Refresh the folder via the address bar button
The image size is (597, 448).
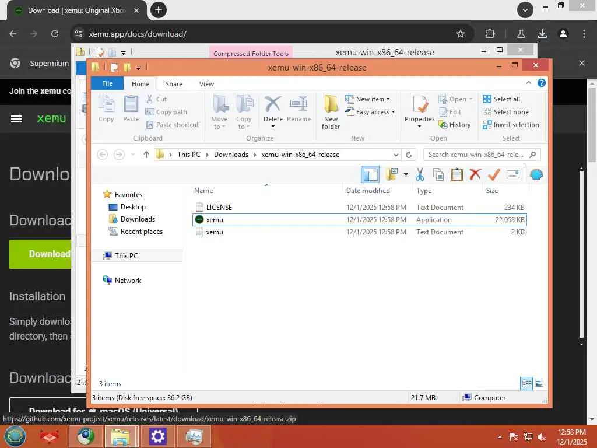pyautogui.click(x=409, y=155)
